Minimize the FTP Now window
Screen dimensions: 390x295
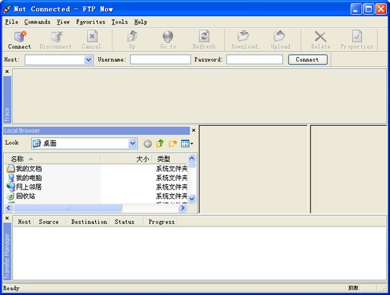coord(356,10)
